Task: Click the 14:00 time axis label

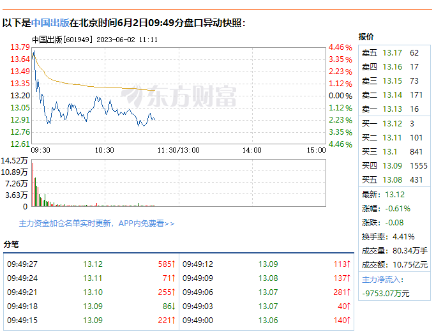Action: [252, 150]
